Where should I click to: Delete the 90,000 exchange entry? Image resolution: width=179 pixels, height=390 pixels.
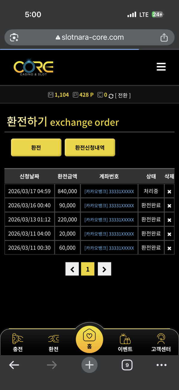tap(169, 206)
